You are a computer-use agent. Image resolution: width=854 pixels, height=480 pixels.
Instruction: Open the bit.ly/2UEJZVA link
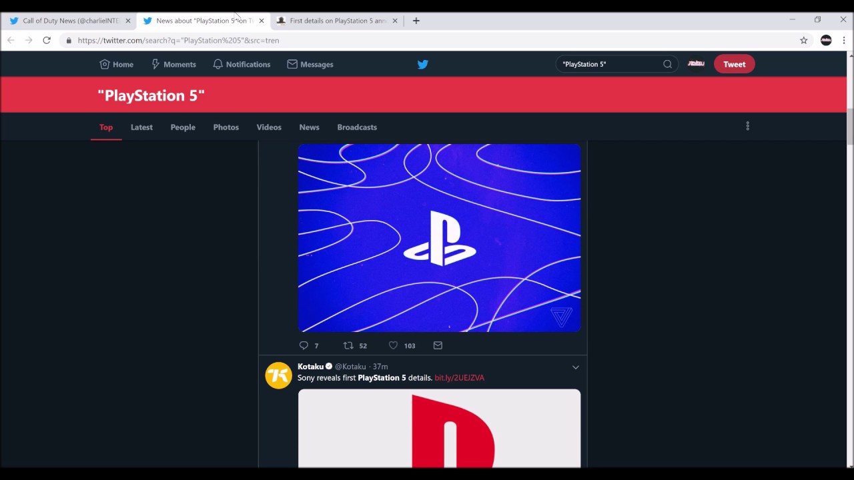click(459, 377)
